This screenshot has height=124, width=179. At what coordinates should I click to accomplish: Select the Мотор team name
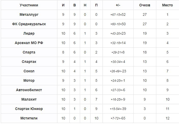tap(29, 80)
